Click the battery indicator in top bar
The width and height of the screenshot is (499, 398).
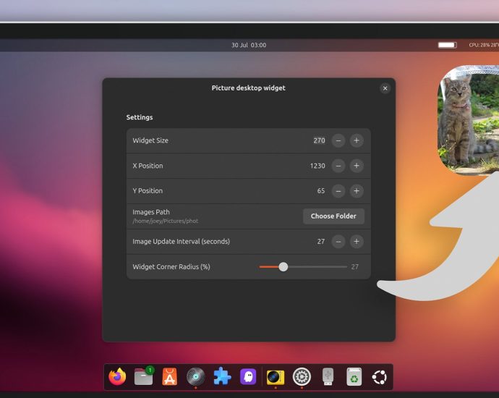(x=447, y=45)
